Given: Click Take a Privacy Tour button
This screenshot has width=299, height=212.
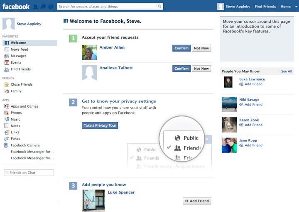Looking at the screenshot, I should coord(100,126).
